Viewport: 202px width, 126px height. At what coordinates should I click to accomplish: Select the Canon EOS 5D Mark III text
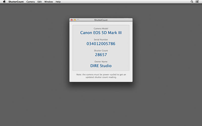101,33
